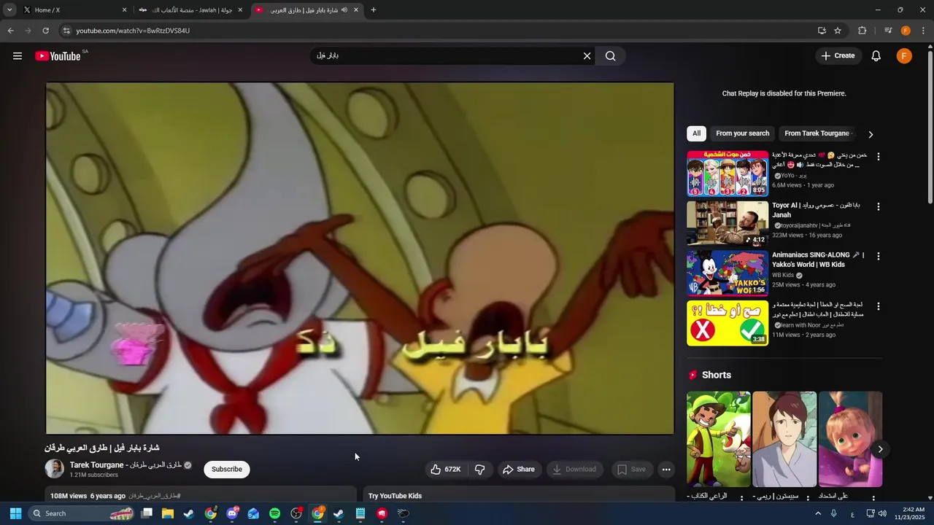Open the Masha Short thumbnail
The height and width of the screenshot is (525, 934).
coord(850,439)
